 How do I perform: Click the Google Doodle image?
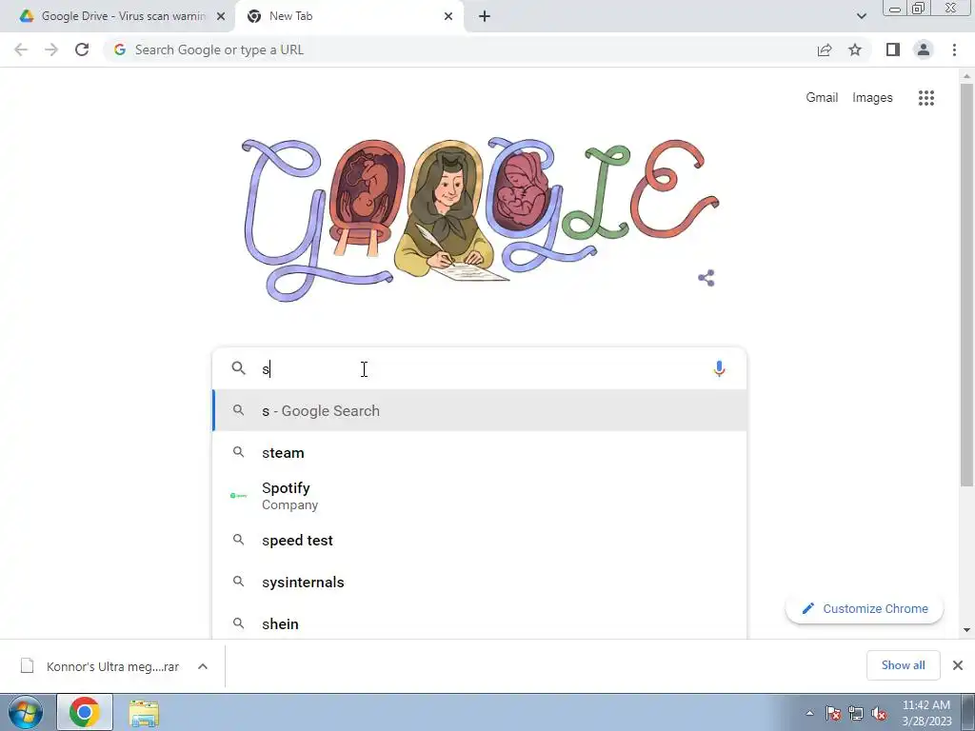(480, 220)
